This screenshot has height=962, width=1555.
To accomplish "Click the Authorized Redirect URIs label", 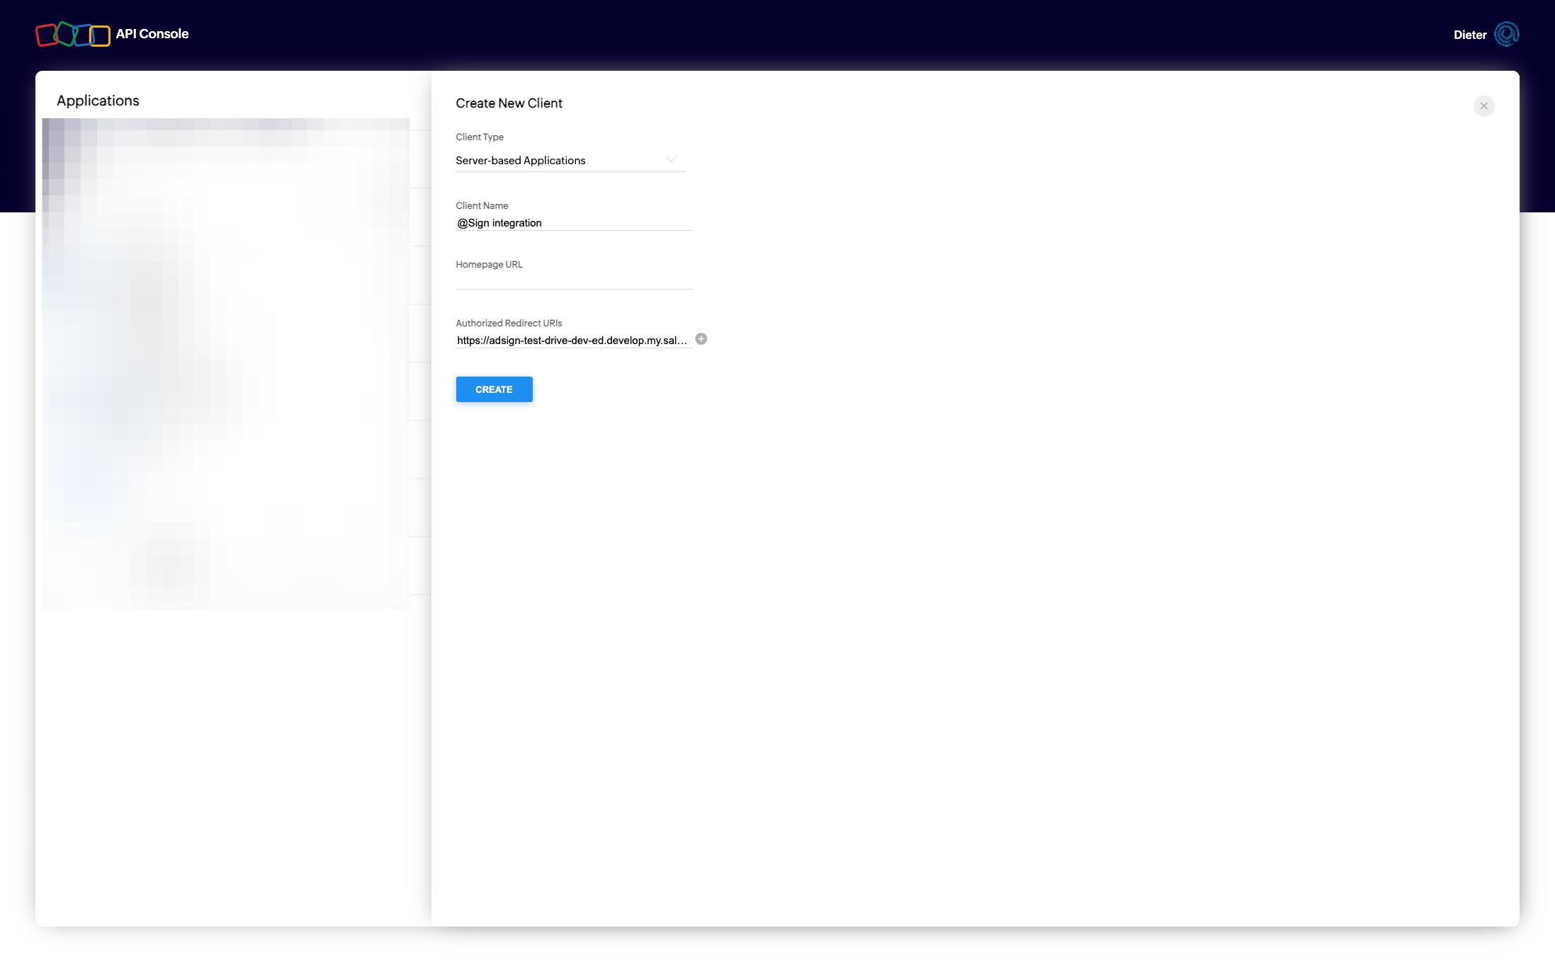I will pos(509,323).
